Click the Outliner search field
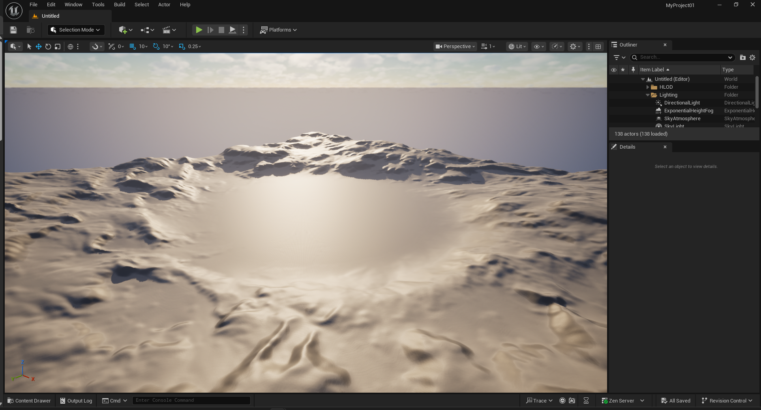Image resolution: width=761 pixels, height=410 pixels. click(x=682, y=58)
